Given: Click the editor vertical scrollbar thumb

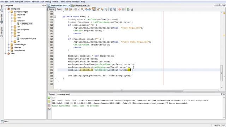Looking at the screenshot, I should tap(222, 73).
